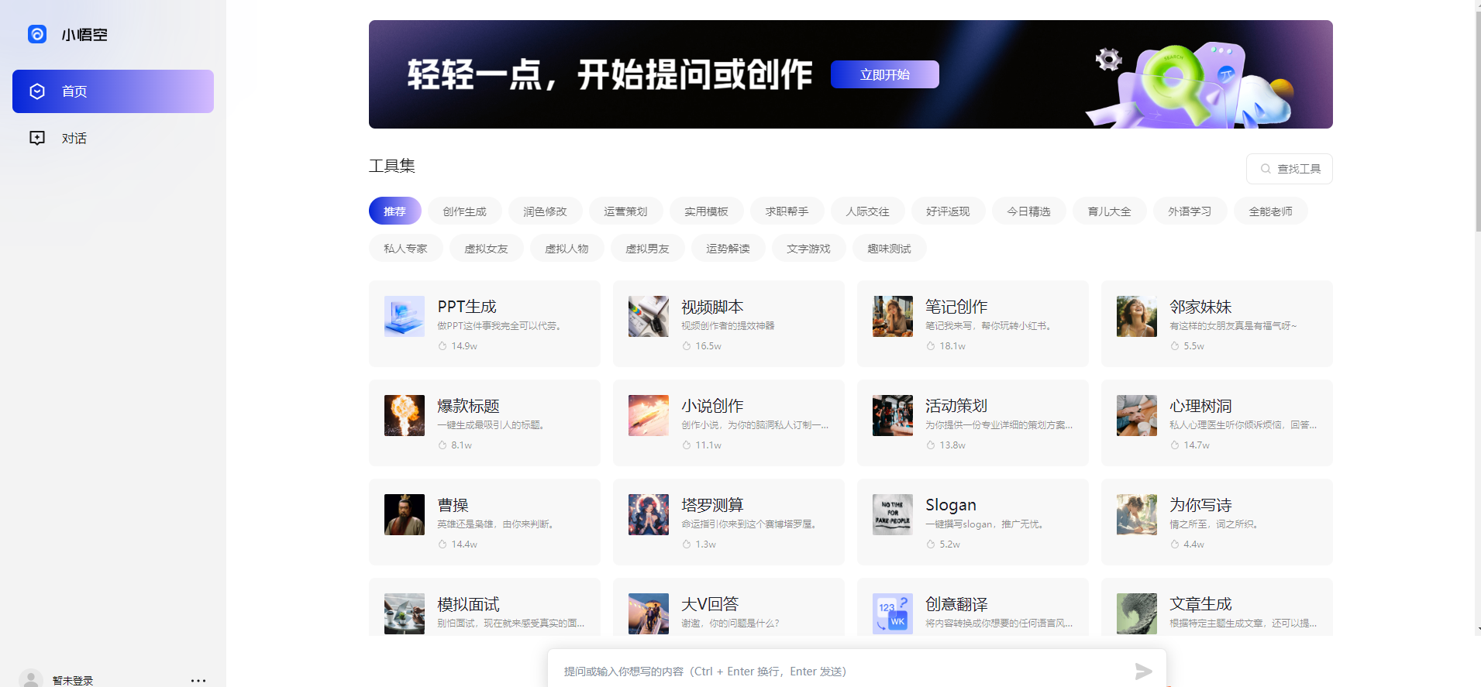Click the 小悟空 logo icon
The image size is (1481, 687).
(37, 34)
